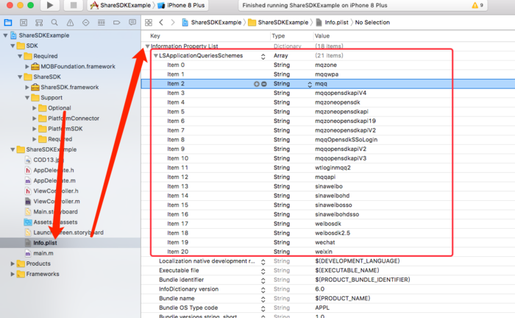Open ViewController.h file
This screenshot has height=318, width=515.
tap(55, 191)
